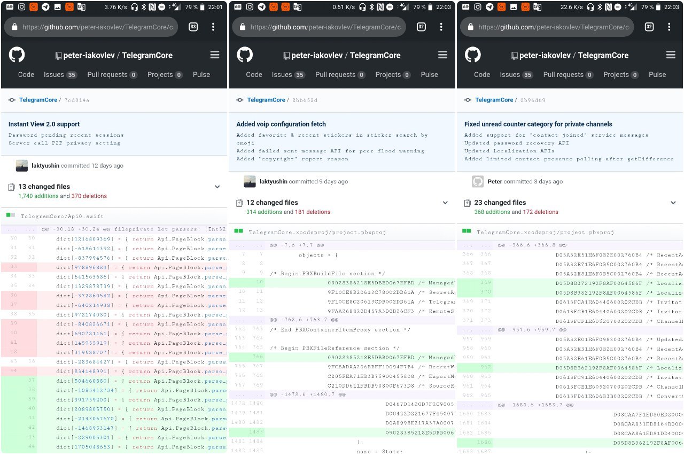Image resolution: width=684 pixels, height=456 pixels.
Task: Open tab switcher showing 33 tabs
Action: click(x=193, y=27)
